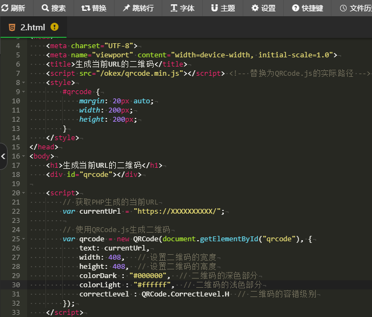The height and width of the screenshot is (317, 372).
Task: Collapse the #qrcode rule fold at line 9
Action: click(23, 92)
